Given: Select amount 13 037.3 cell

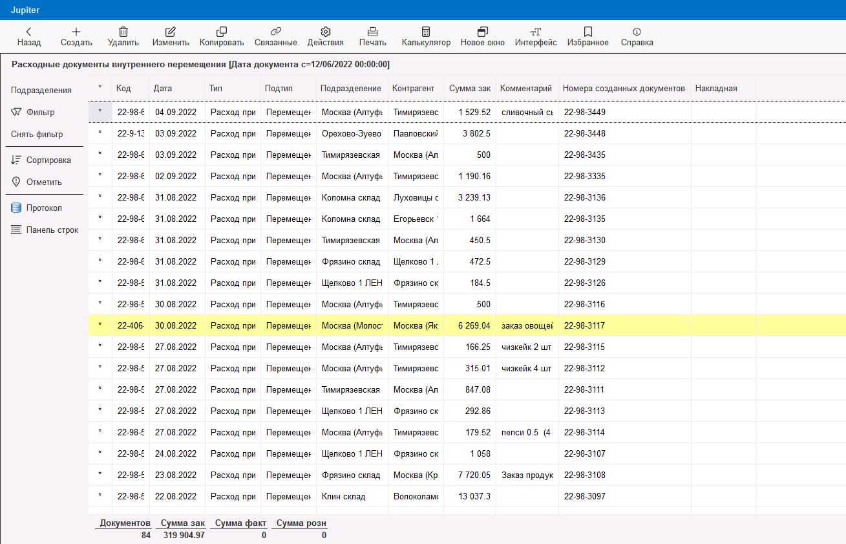Looking at the screenshot, I should coord(470,496).
